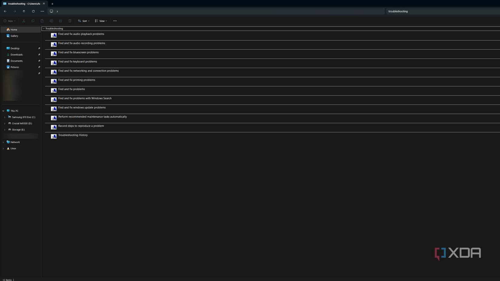Close the troubleshooting tab

44,4
